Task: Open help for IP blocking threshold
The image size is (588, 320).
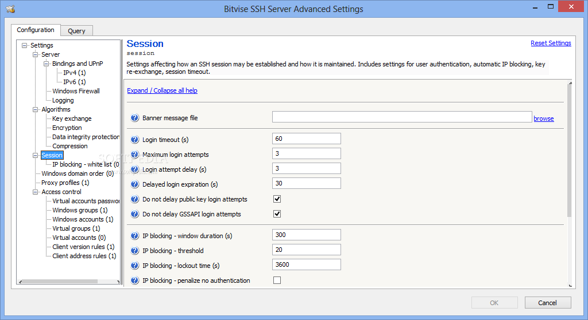Action: tap(134, 251)
